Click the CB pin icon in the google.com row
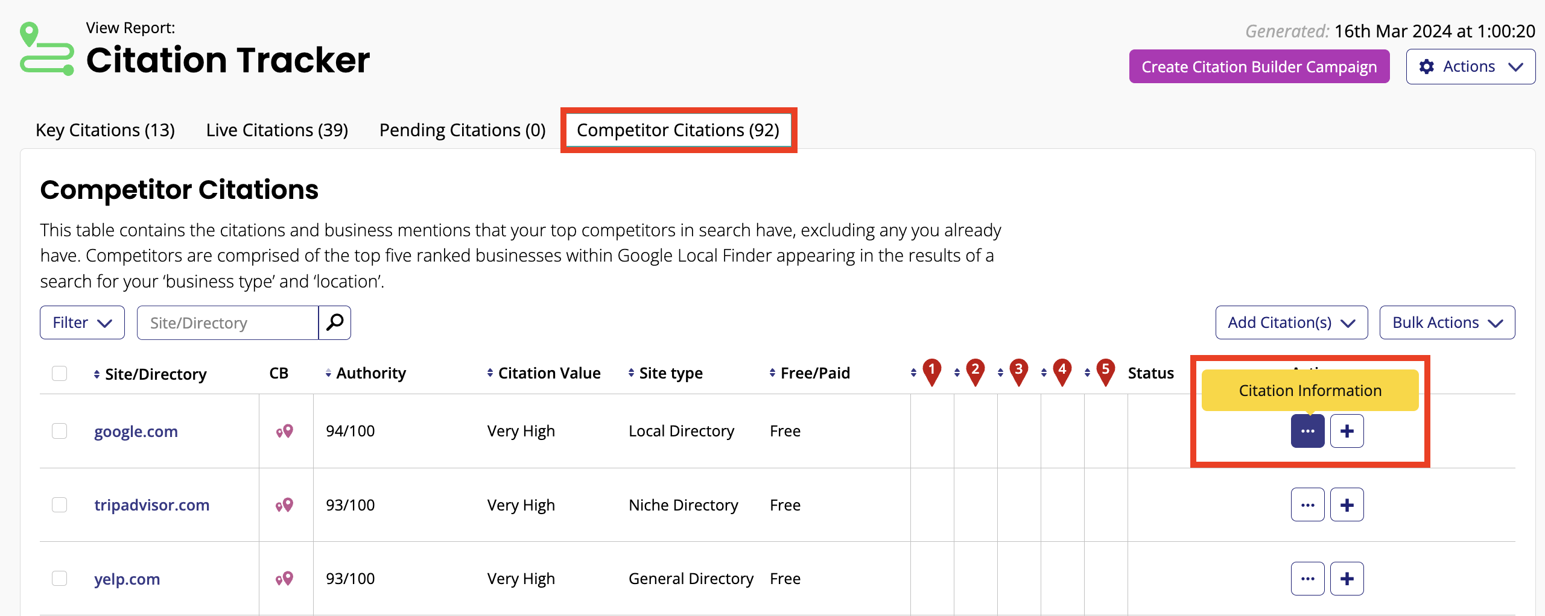Viewport: 1545px width, 616px height. click(x=284, y=431)
